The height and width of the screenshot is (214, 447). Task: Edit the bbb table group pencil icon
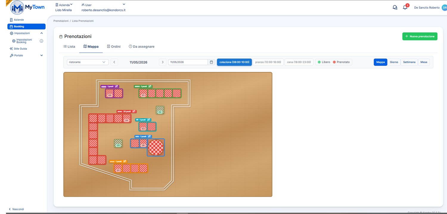pos(150,136)
